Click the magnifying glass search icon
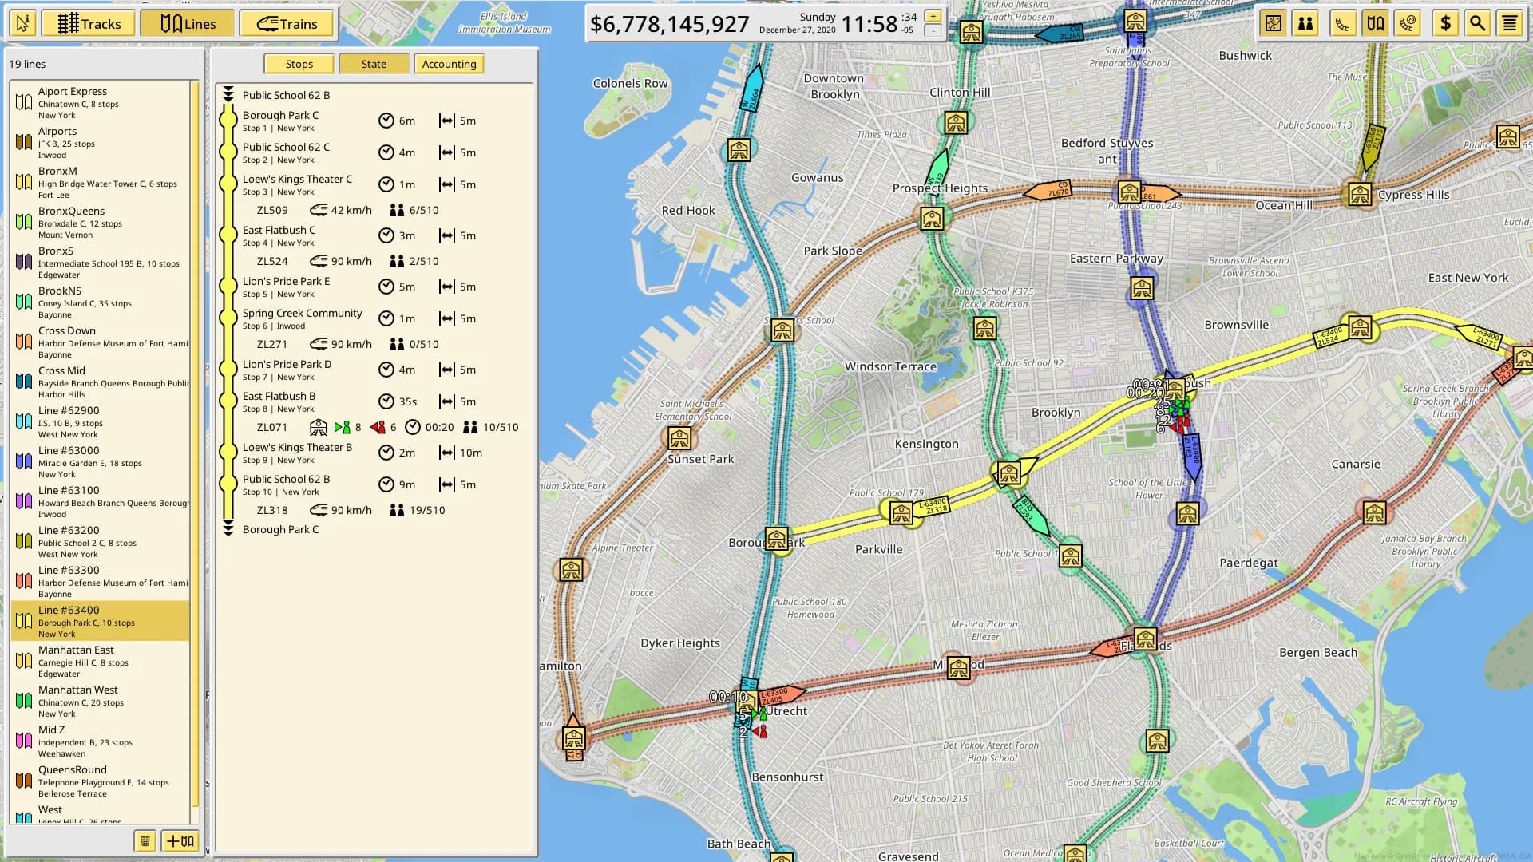 (x=1477, y=23)
